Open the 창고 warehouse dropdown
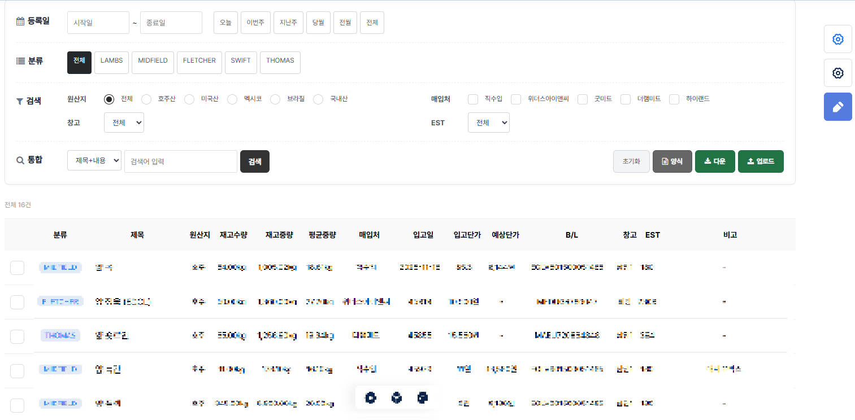 [124, 123]
